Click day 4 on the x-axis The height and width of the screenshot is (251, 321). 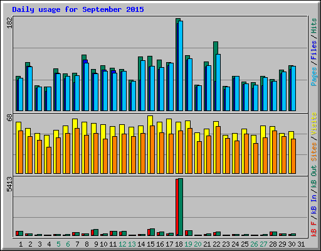(x=49, y=244)
